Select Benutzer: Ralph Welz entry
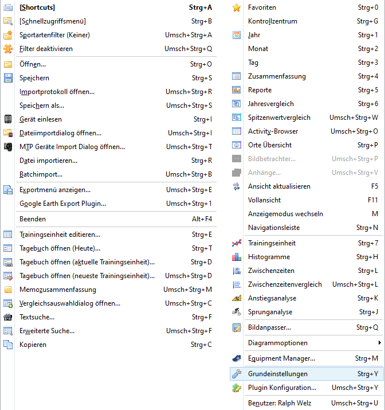 pyautogui.click(x=307, y=403)
